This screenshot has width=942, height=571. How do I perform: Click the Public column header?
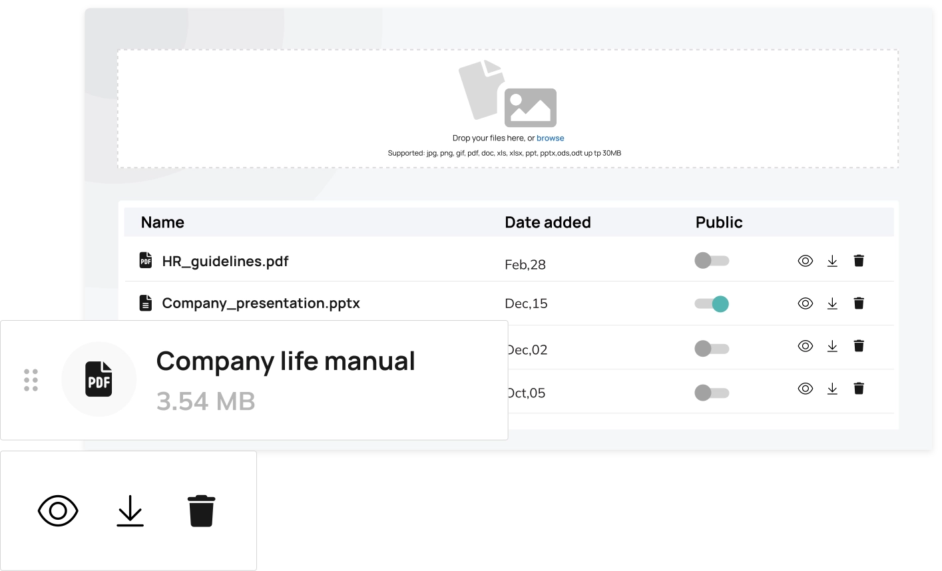[x=719, y=222]
